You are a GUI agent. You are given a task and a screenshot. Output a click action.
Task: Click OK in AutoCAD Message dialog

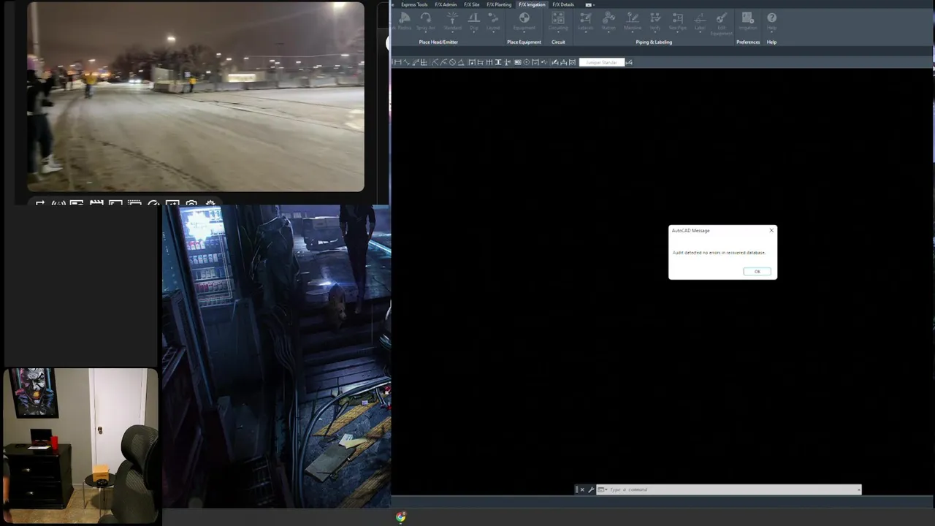757,272
